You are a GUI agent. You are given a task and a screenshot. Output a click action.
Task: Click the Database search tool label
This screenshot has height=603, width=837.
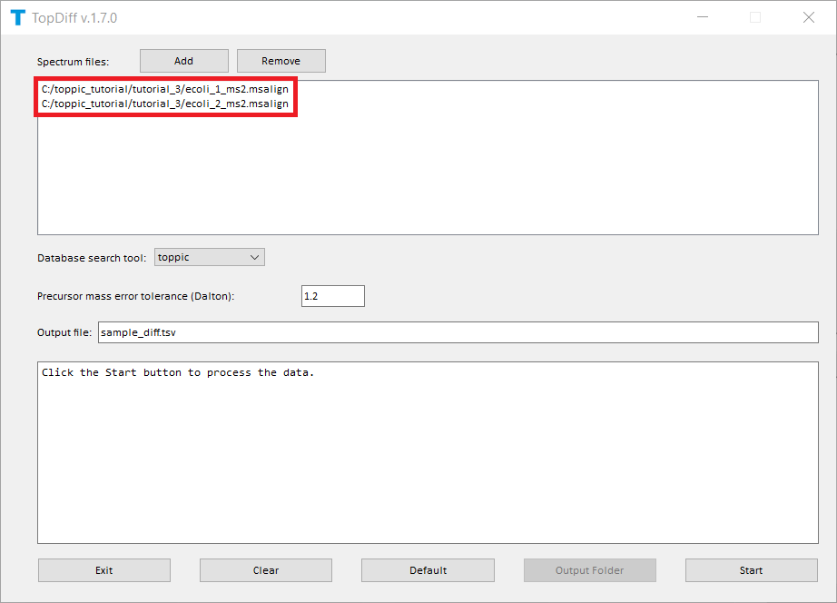coord(91,258)
